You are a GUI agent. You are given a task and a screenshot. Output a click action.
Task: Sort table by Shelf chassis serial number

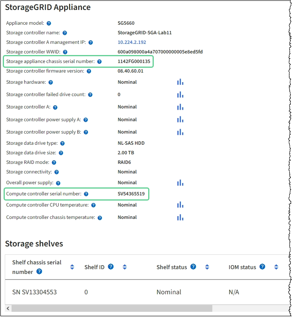[72, 267]
